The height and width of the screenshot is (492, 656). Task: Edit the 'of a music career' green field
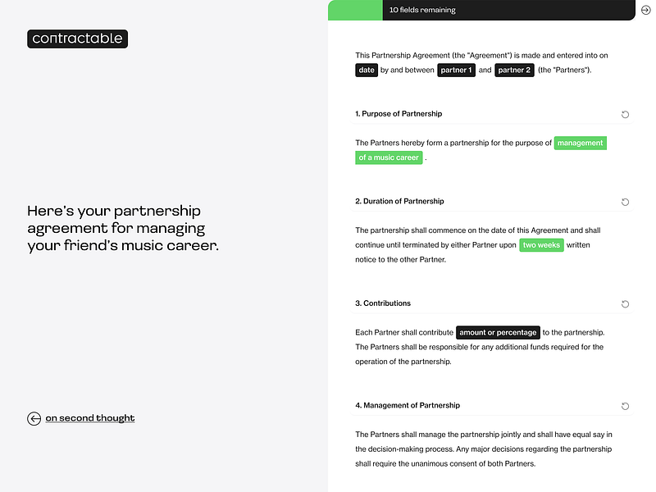389,157
